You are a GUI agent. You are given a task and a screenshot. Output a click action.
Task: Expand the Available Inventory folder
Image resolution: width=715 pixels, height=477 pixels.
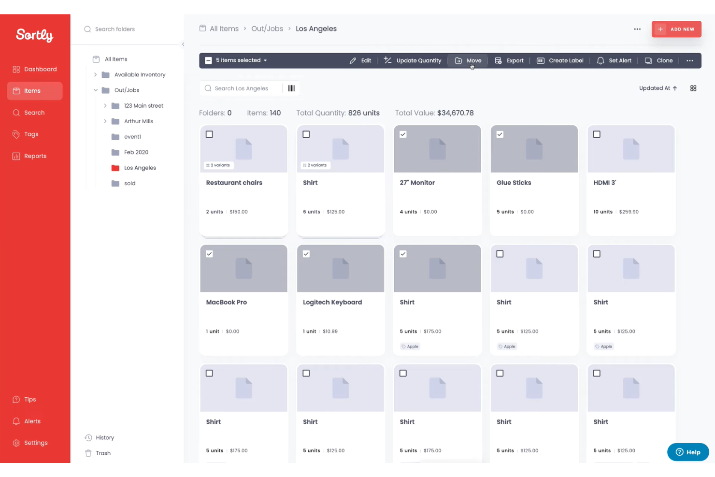pos(95,74)
